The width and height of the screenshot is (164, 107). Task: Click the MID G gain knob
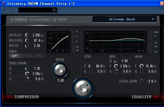(116, 71)
